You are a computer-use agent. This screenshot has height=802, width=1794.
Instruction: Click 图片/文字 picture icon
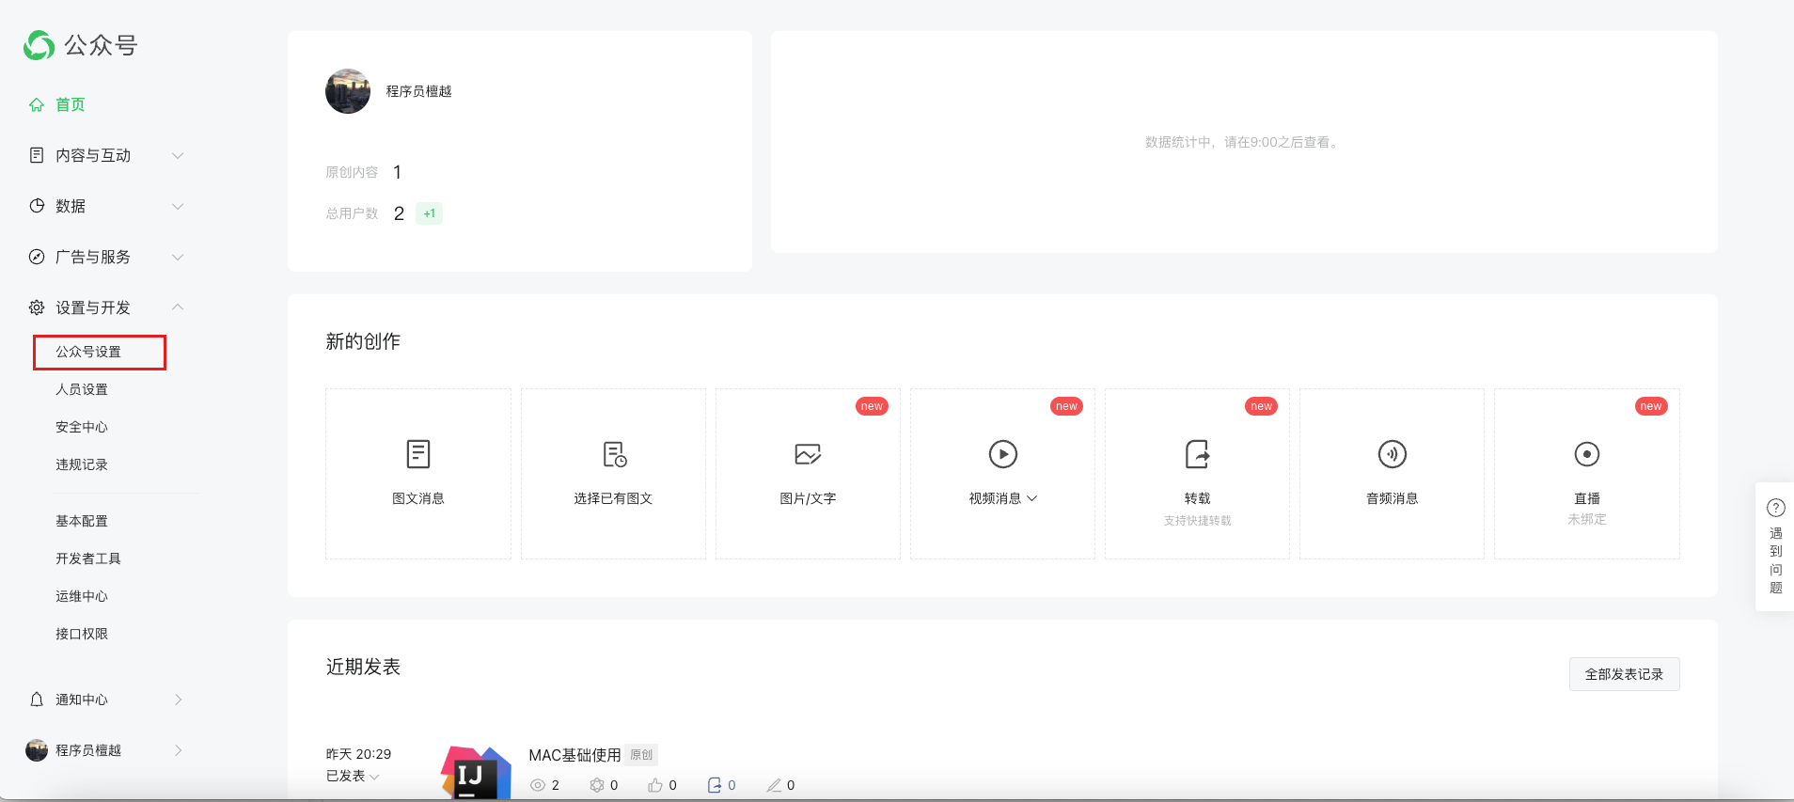pyautogui.click(x=808, y=454)
